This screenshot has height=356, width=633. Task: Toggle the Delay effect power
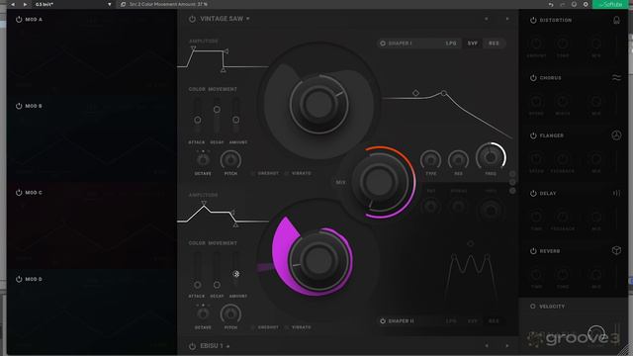(x=533, y=194)
